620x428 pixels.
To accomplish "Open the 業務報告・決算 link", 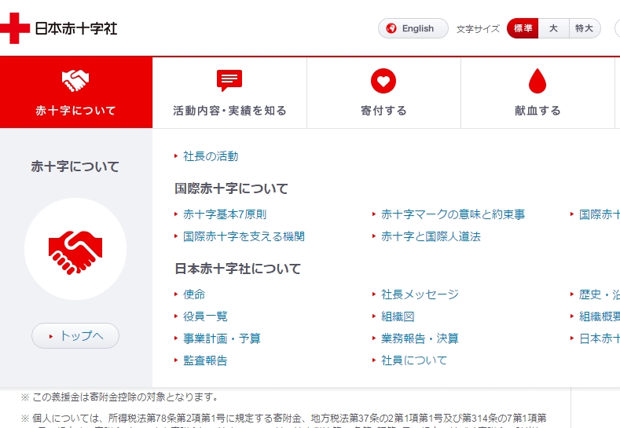I will (x=420, y=338).
